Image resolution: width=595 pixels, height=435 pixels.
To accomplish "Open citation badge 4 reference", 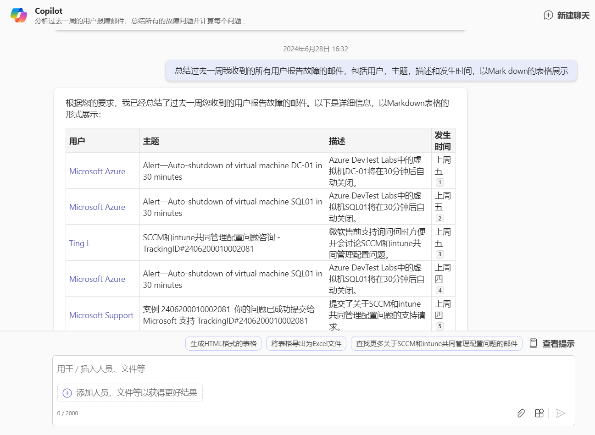I will tap(439, 290).
